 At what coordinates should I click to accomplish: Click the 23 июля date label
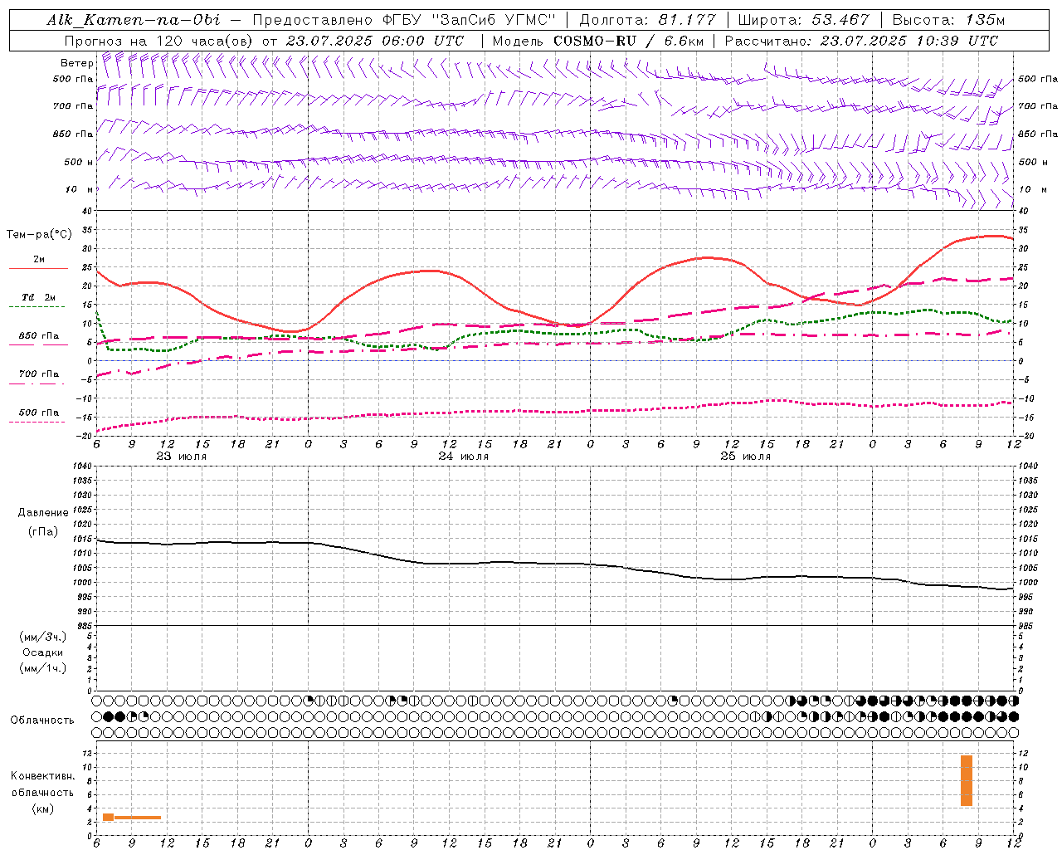pyautogui.click(x=182, y=457)
